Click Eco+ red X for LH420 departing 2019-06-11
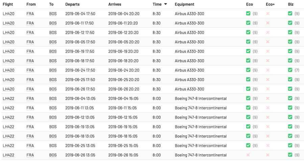Image resolution: width=304 pixels, height=161 pixels. click(268, 23)
